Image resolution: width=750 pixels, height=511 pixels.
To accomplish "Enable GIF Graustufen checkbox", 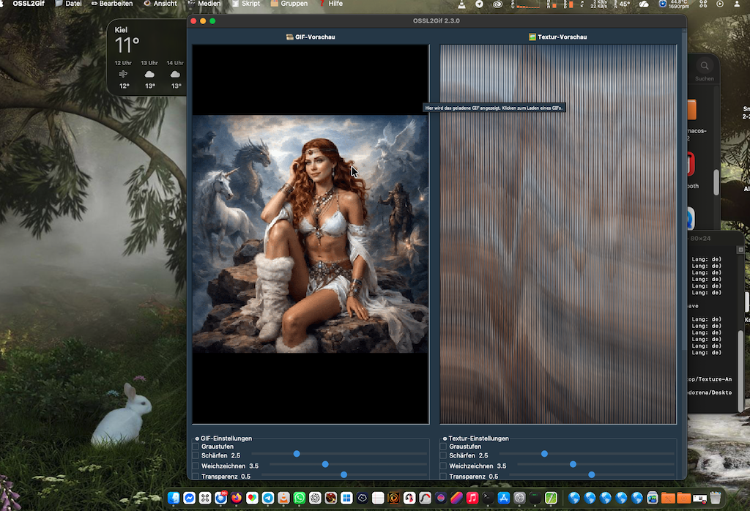I will 196,446.
